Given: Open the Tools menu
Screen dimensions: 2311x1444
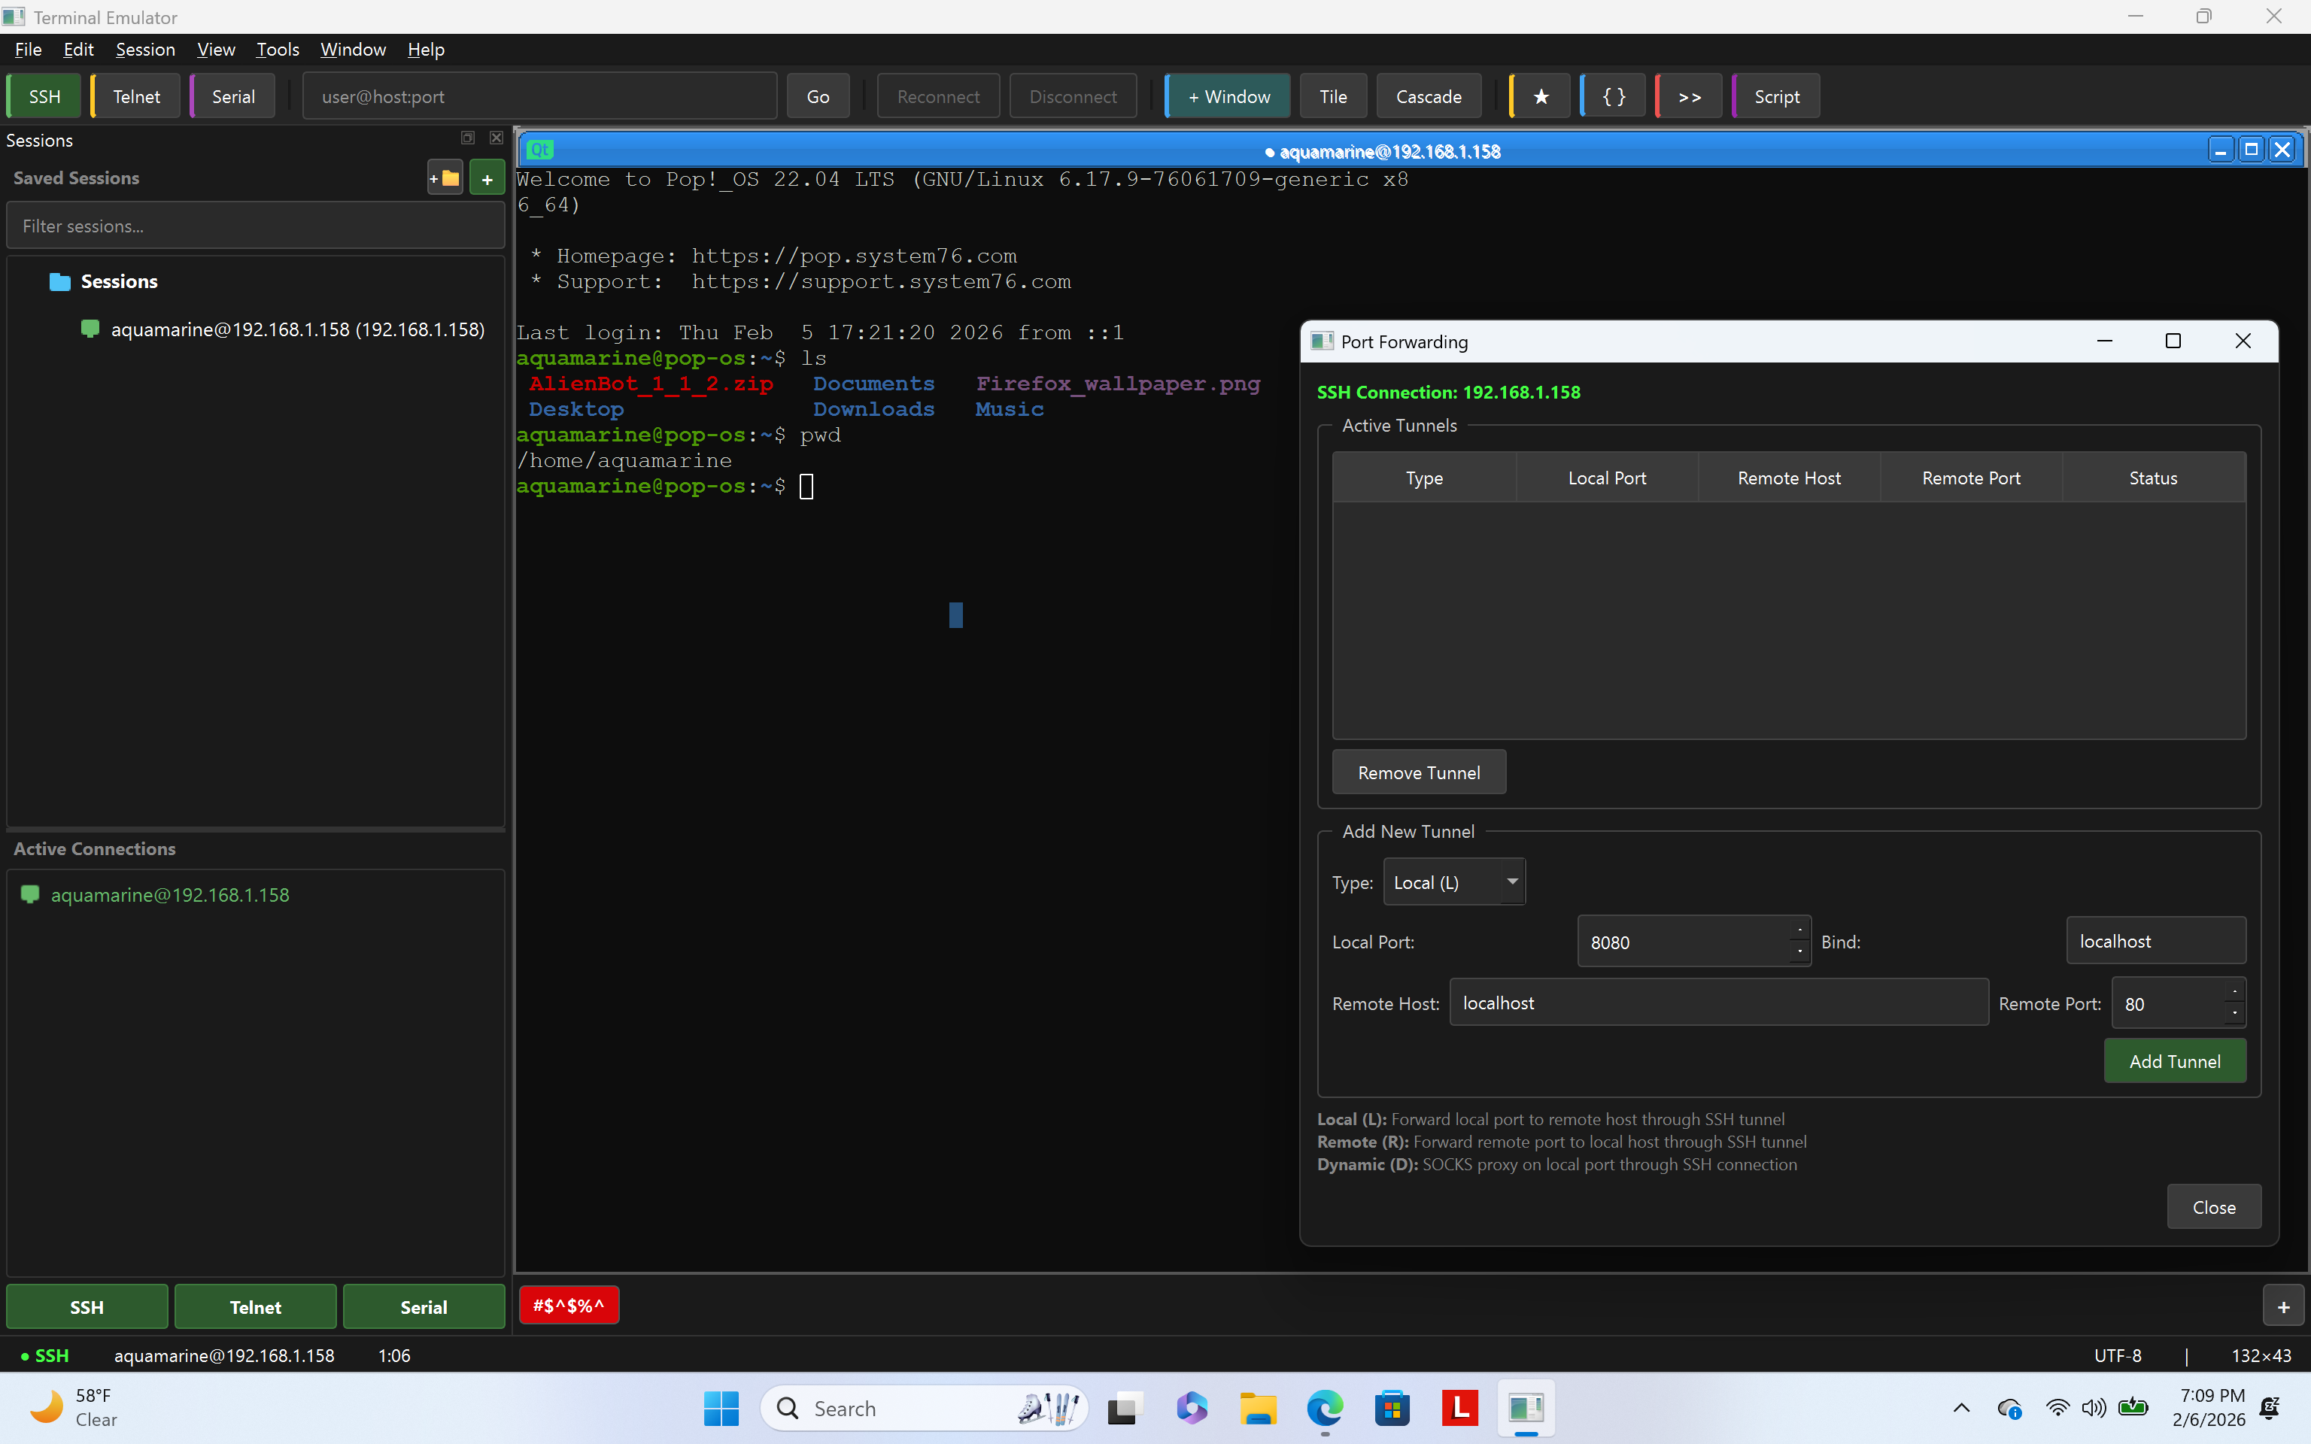Looking at the screenshot, I should 277,50.
